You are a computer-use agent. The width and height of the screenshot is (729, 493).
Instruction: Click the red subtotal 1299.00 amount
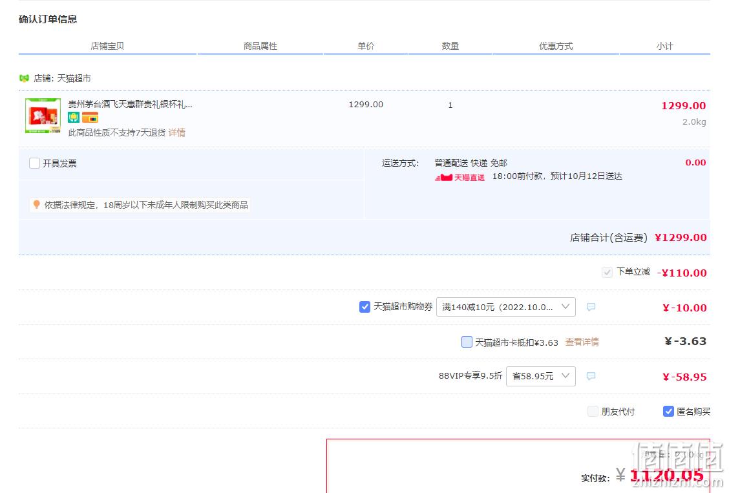coord(684,105)
